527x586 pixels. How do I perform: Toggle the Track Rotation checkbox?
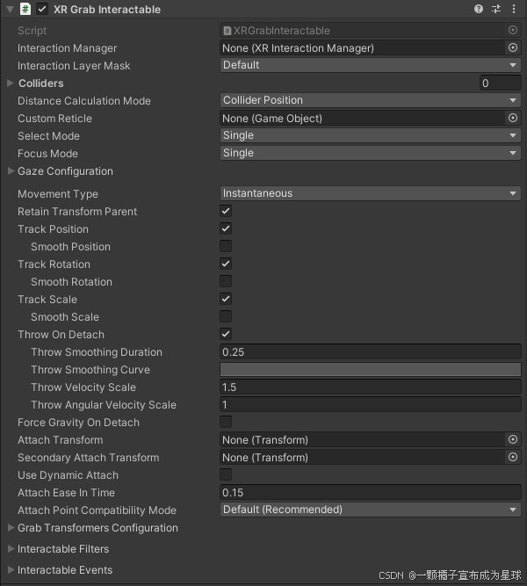pos(226,264)
